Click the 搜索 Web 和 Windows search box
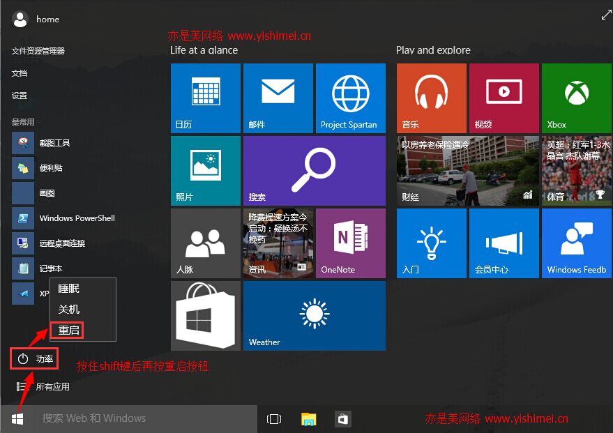The height and width of the screenshot is (433, 613). 146,418
